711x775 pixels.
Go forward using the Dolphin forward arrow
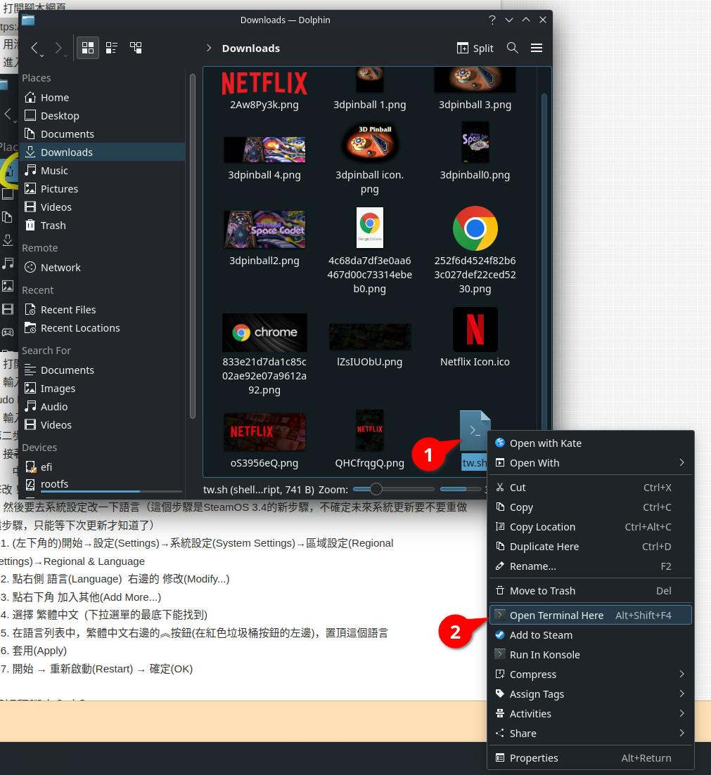[58, 48]
